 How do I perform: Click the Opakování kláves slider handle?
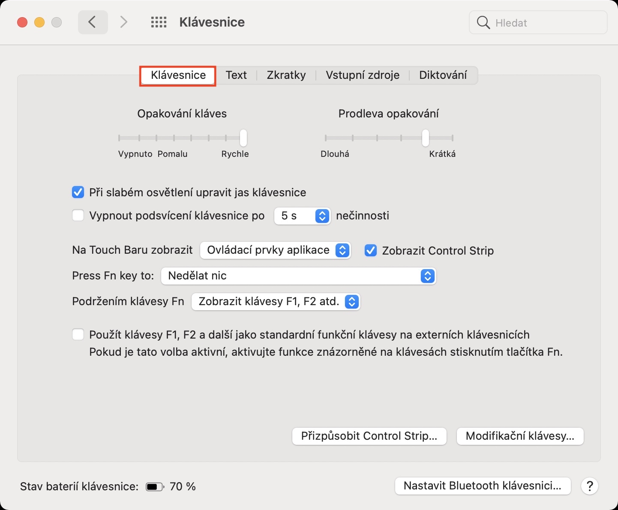pyautogui.click(x=243, y=138)
